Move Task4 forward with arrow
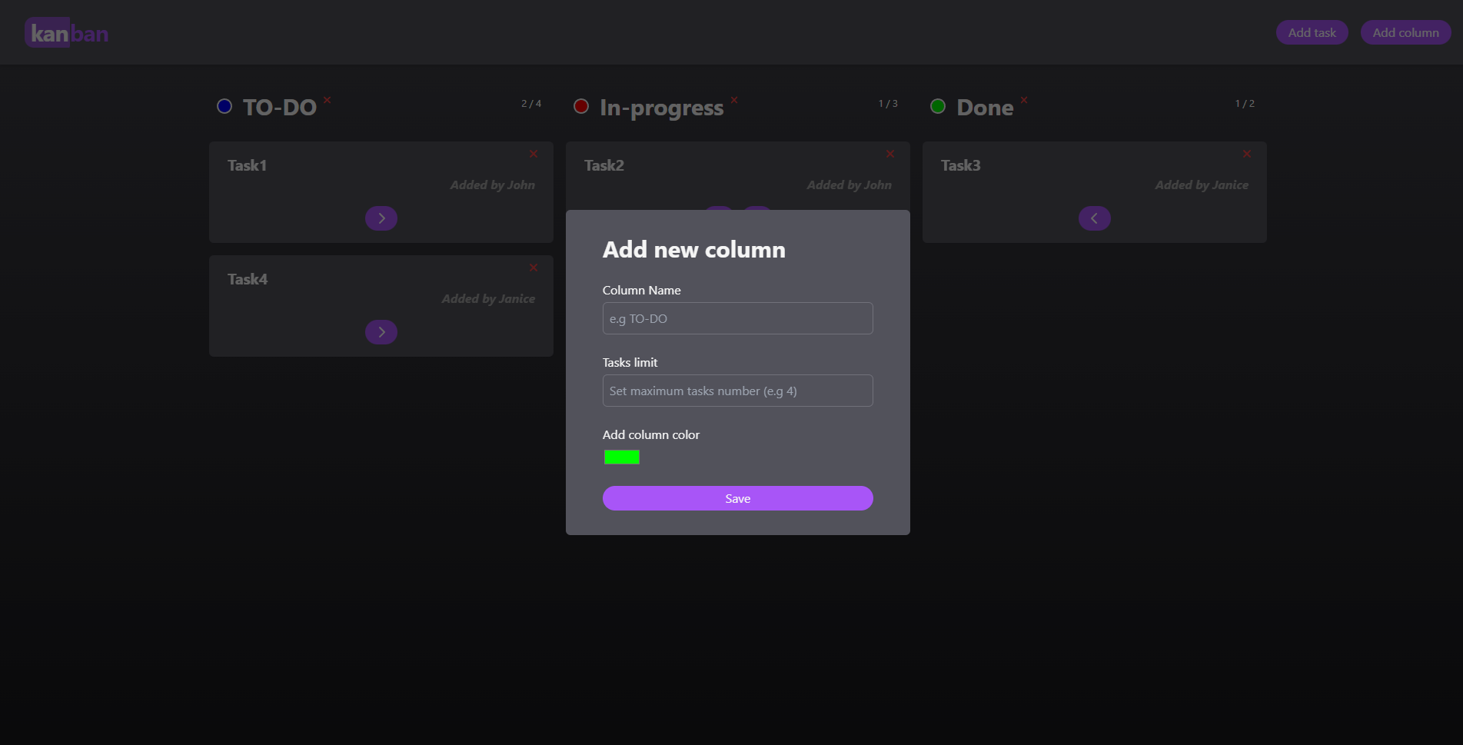The image size is (1463, 745). coord(381,332)
